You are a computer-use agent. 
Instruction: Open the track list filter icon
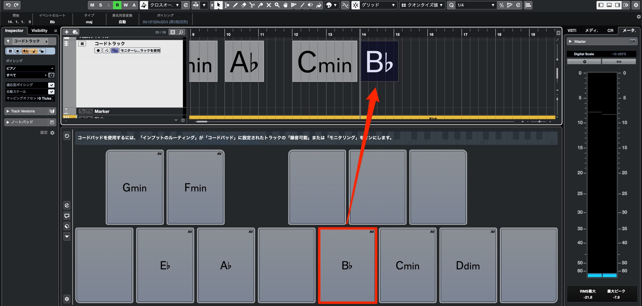(x=173, y=32)
